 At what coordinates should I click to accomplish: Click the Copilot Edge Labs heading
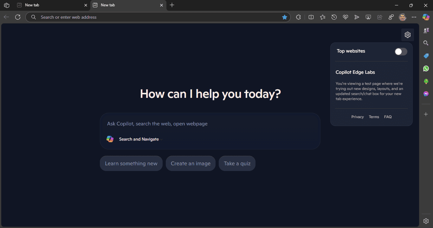point(355,72)
